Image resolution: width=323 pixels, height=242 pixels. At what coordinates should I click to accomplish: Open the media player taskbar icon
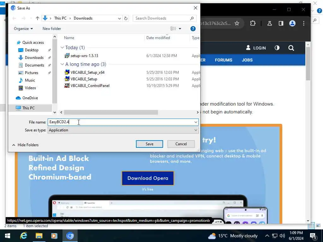[54, 236]
